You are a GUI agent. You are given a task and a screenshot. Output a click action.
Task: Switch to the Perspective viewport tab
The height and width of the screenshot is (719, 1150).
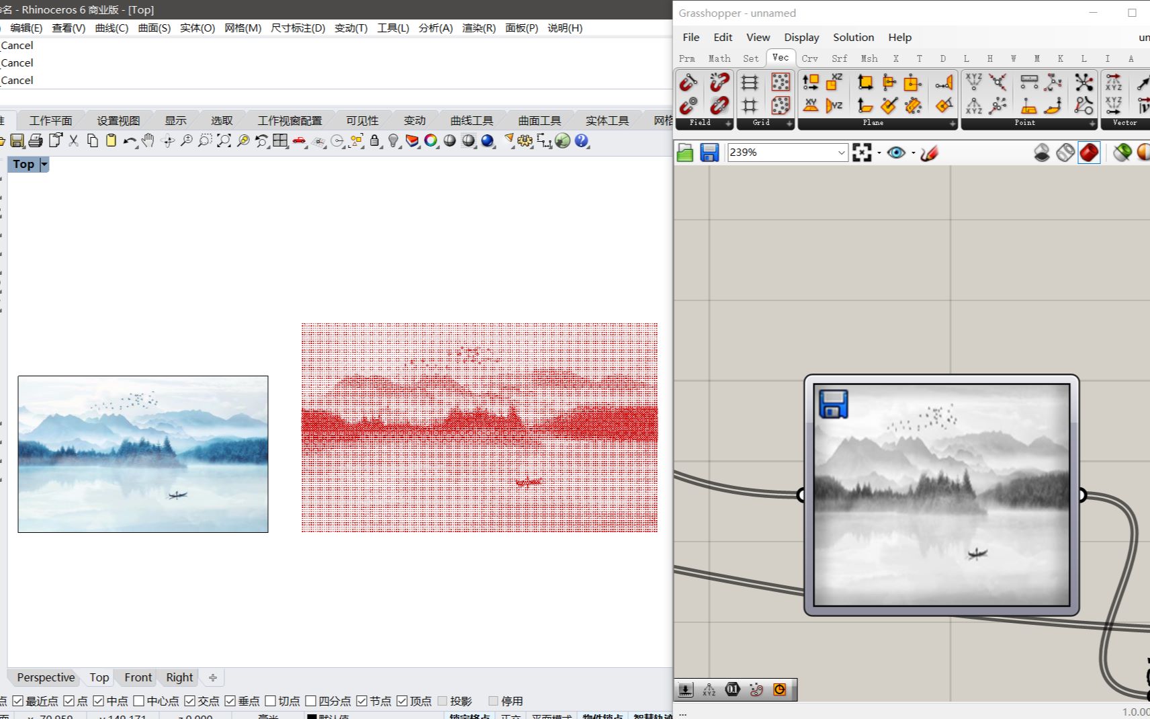(x=46, y=677)
